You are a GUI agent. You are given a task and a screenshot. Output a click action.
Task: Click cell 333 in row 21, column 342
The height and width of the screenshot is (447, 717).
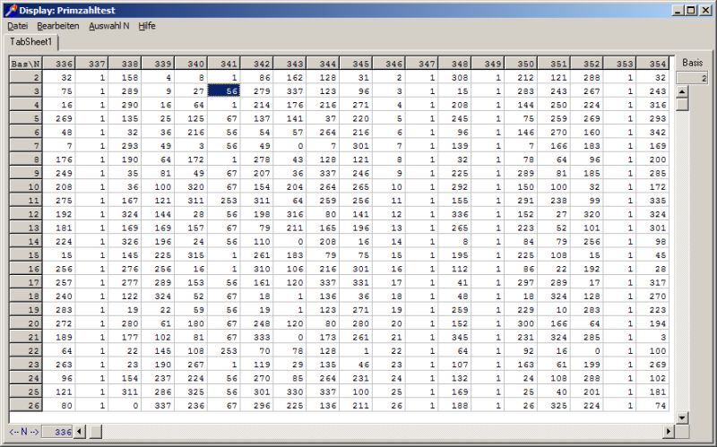click(x=256, y=337)
